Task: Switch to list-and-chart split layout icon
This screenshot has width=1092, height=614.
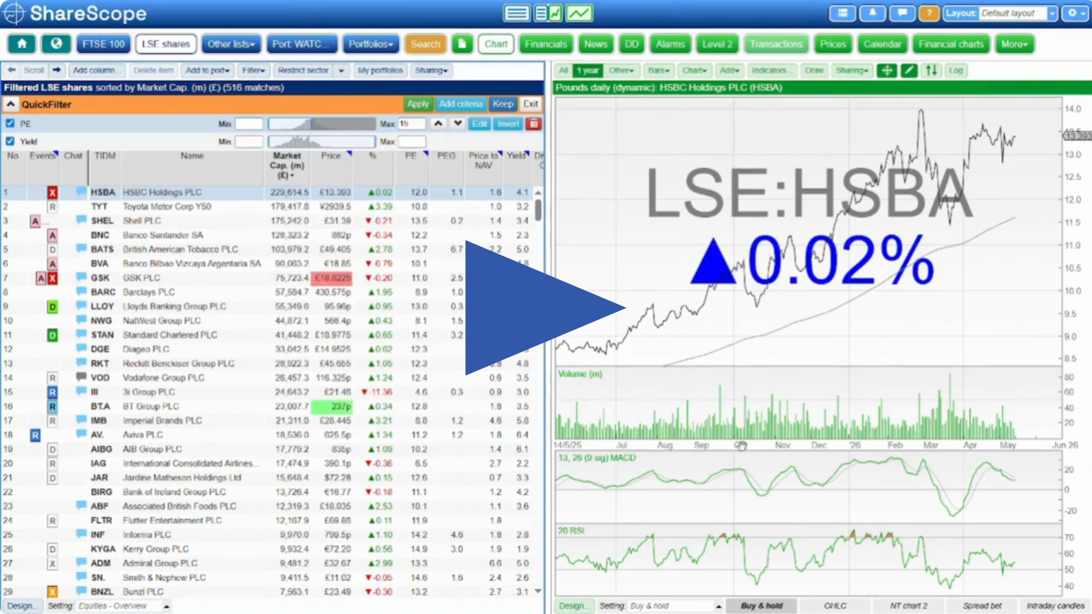Action: tap(548, 13)
